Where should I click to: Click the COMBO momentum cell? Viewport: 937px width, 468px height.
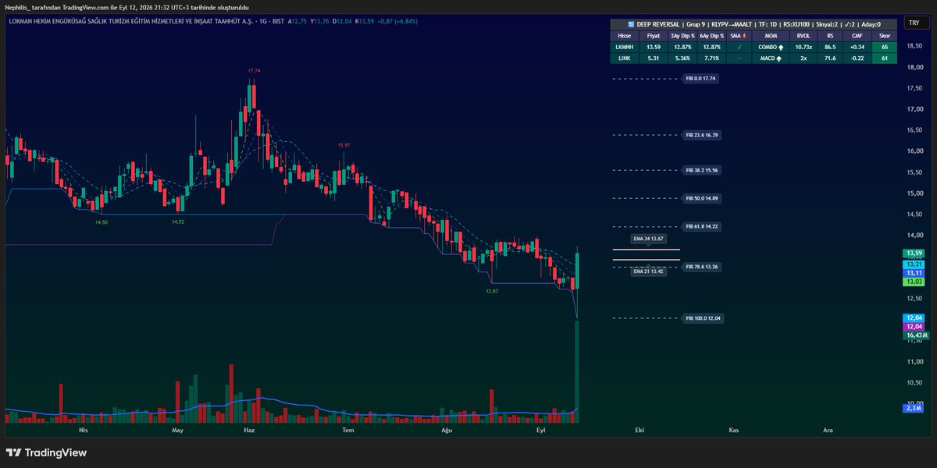(771, 47)
